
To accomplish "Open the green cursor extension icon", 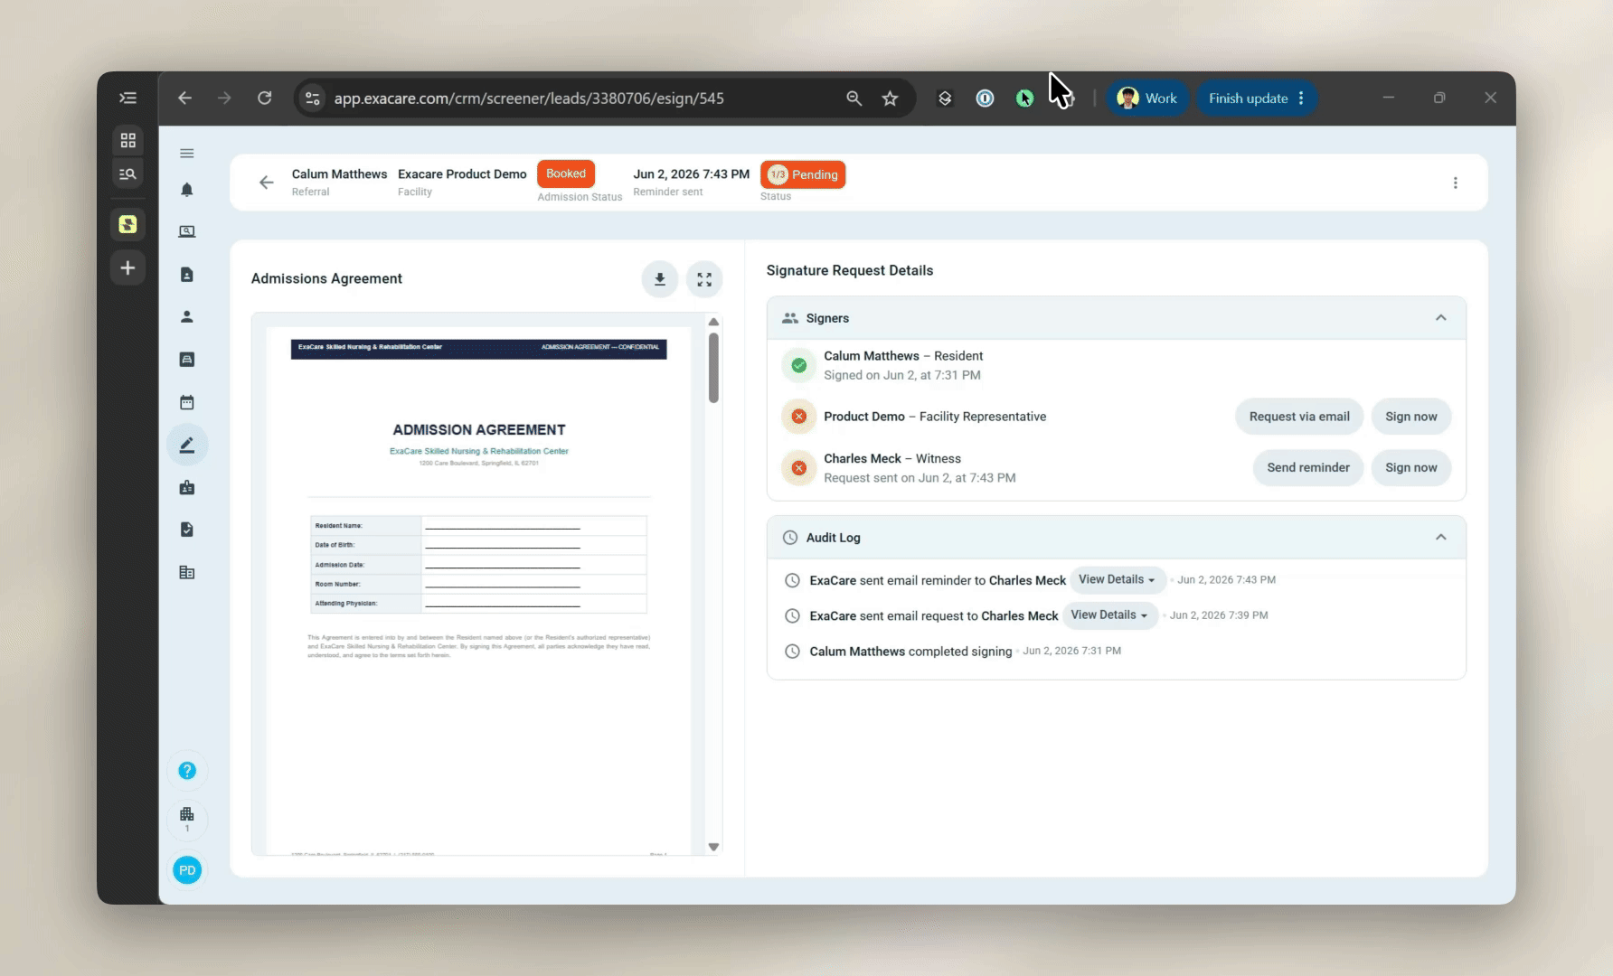I will coord(1024,98).
